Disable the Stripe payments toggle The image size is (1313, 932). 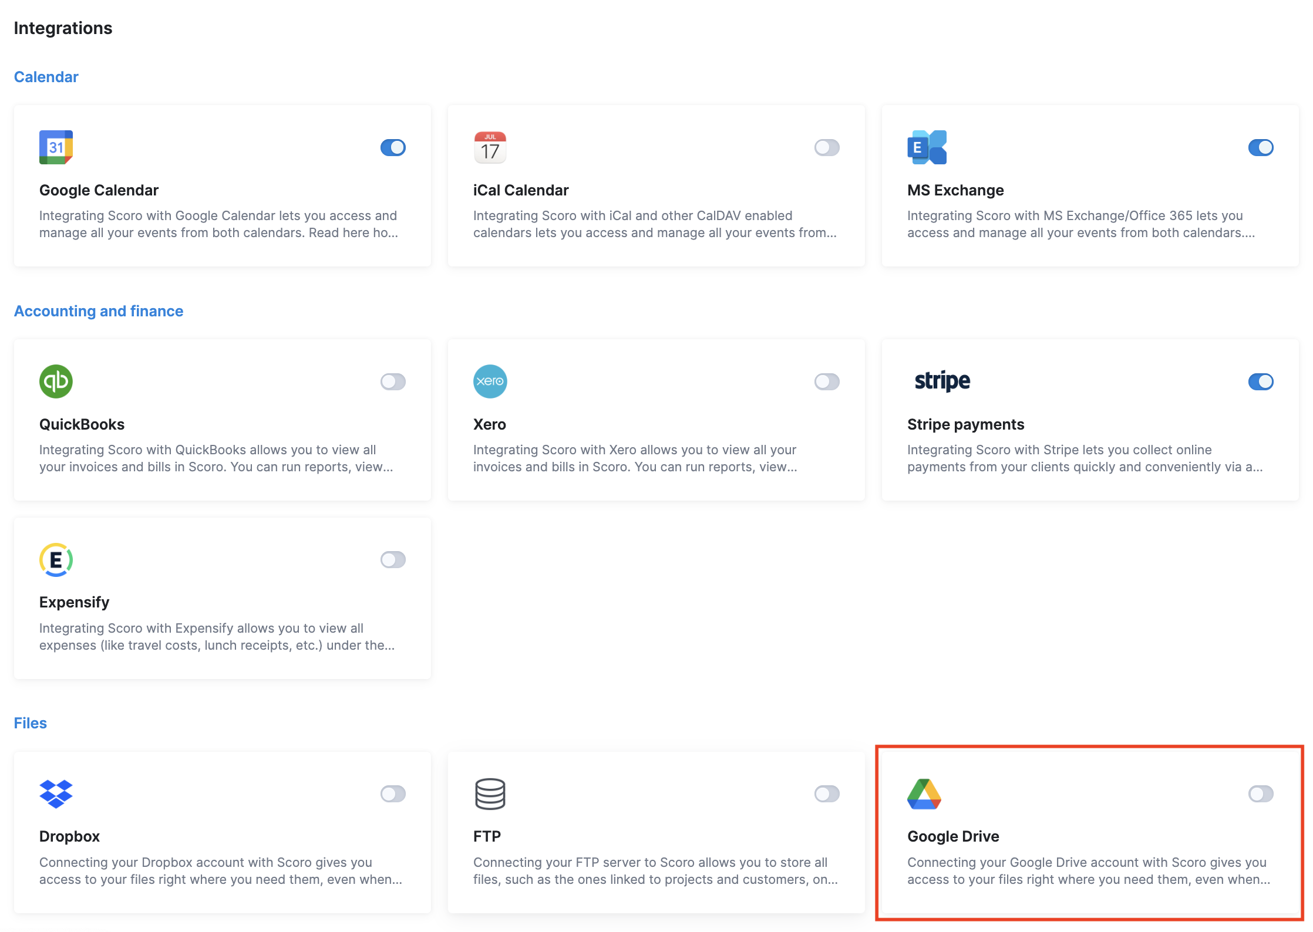pyautogui.click(x=1261, y=381)
